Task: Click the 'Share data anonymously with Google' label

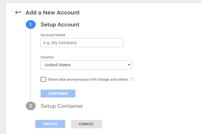Action: tap(88, 79)
